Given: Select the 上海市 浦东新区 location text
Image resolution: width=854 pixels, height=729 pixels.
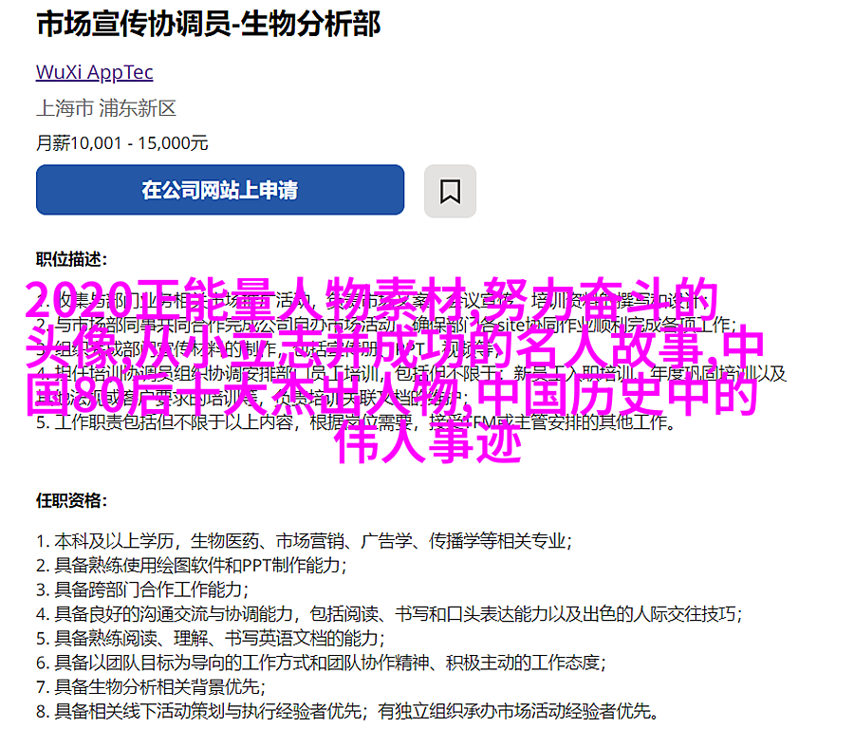Looking at the screenshot, I should point(106,108).
